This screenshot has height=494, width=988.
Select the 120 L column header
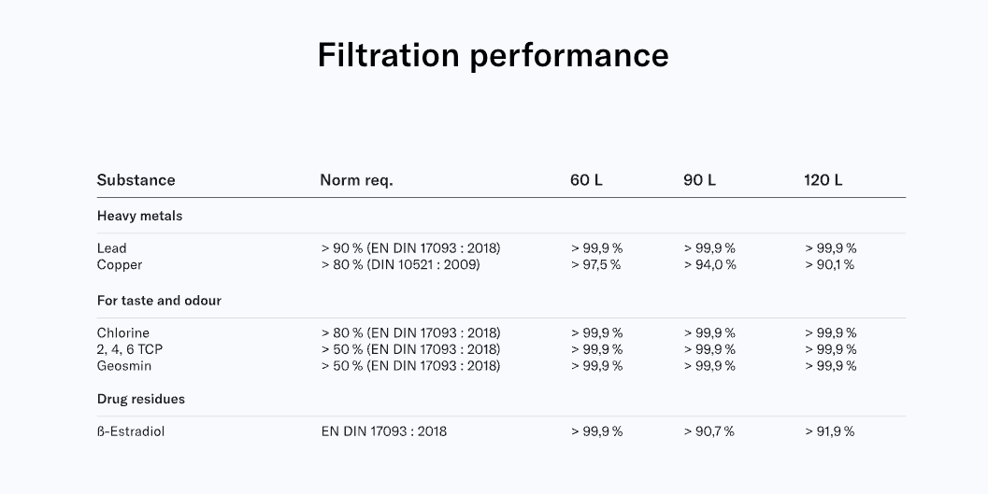pyautogui.click(x=823, y=180)
